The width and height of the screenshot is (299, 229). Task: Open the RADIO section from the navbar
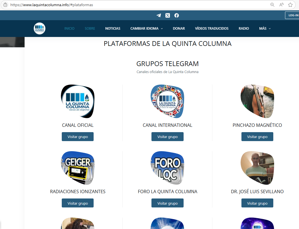tap(243, 28)
